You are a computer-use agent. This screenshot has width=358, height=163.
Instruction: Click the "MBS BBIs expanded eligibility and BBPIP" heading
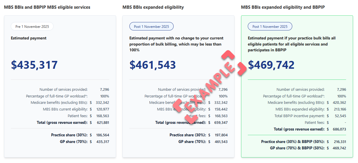point(283,7)
